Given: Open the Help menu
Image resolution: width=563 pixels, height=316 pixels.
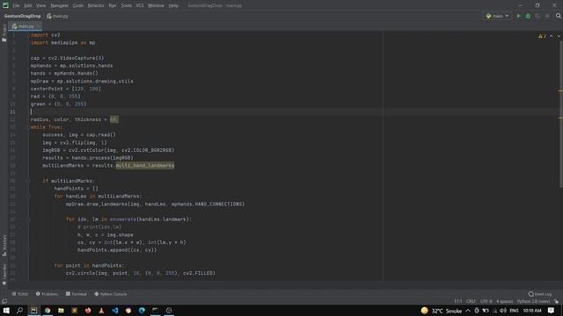Looking at the screenshot, I should click(173, 5).
